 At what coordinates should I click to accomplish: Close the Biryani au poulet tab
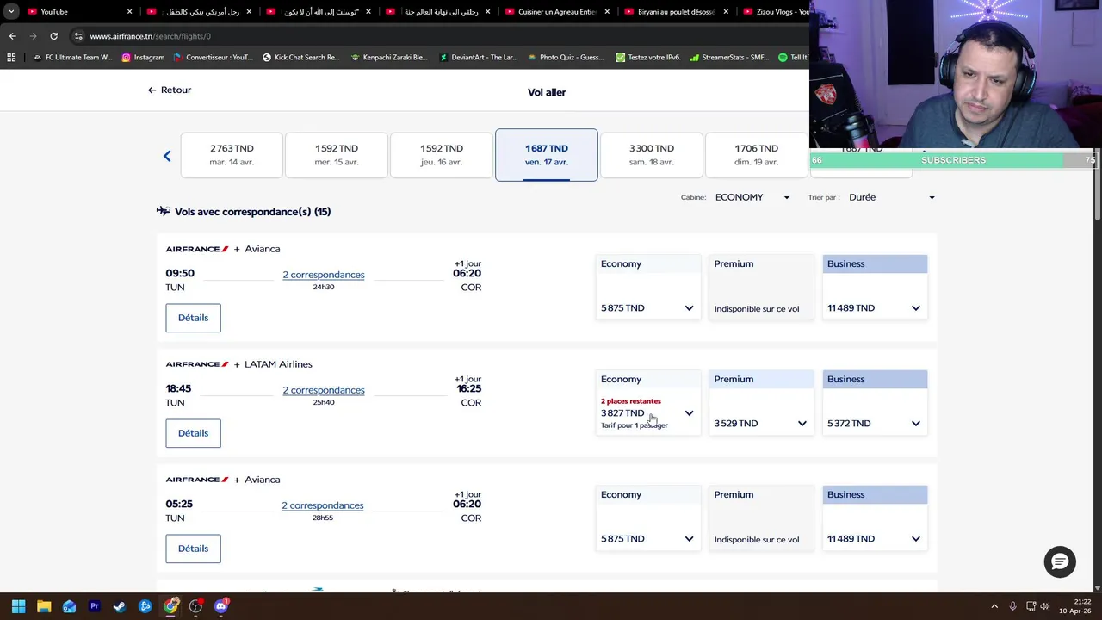coord(726,11)
